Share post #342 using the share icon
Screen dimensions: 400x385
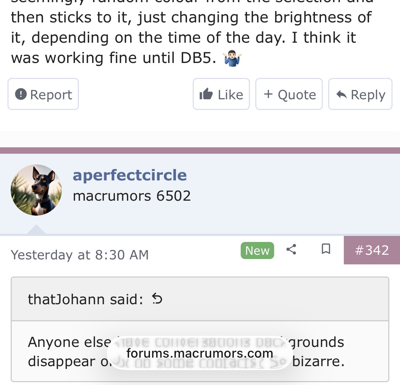(291, 249)
